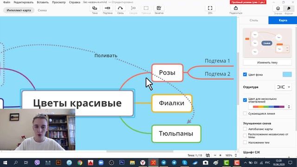Click the map theme preview thumbnail
Screen dimensions: 297x167
(267, 43)
